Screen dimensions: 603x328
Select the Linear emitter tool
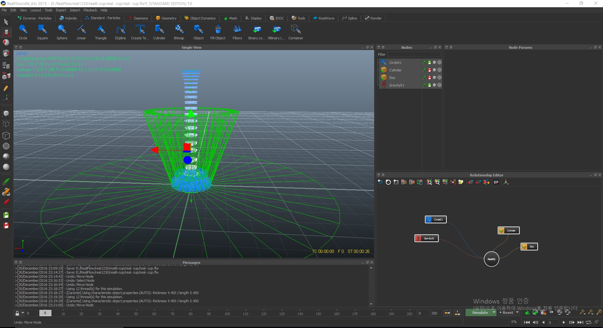click(x=81, y=32)
